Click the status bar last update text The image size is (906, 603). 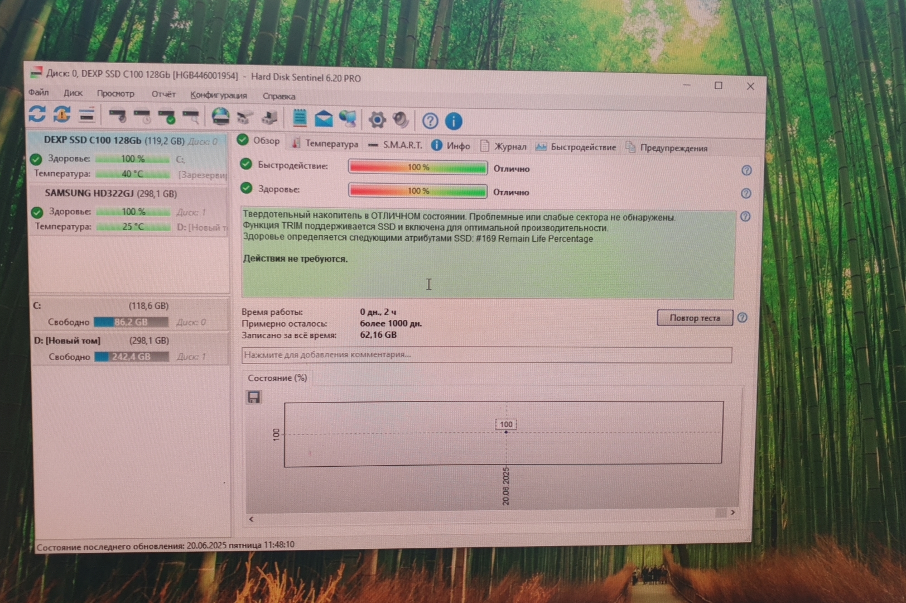(165, 545)
